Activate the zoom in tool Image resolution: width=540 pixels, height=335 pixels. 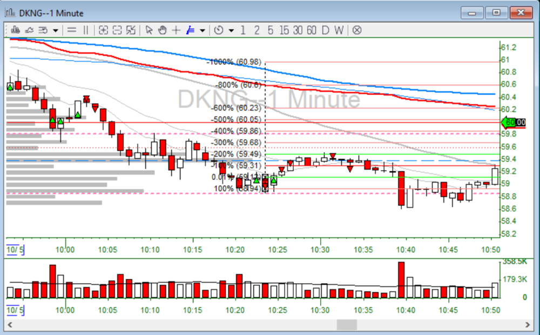tap(103, 30)
